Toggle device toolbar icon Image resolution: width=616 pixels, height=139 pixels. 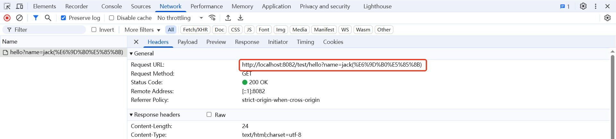click(x=20, y=6)
